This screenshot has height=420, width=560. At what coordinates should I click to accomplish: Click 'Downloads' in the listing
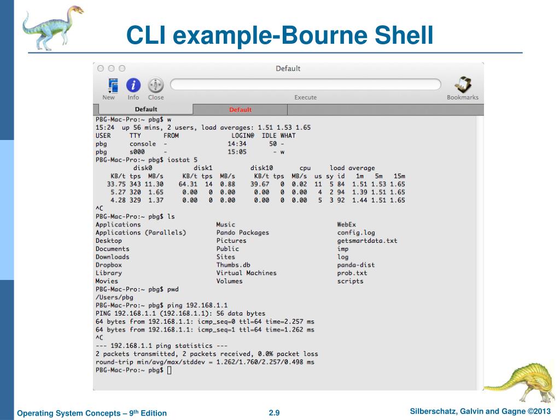[x=112, y=257]
